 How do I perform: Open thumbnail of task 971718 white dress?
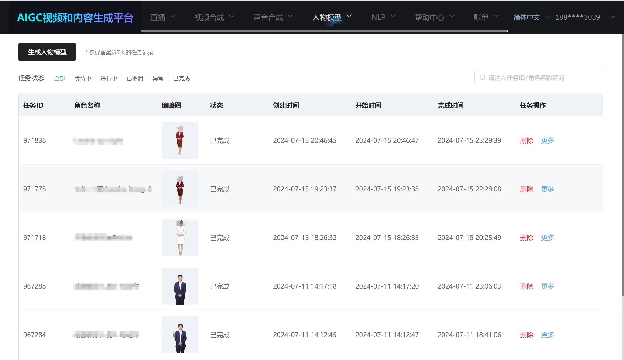click(180, 237)
